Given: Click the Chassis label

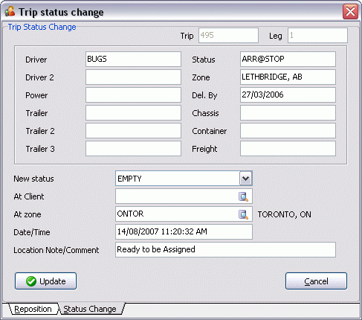Looking at the screenshot, I should click(205, 113).
